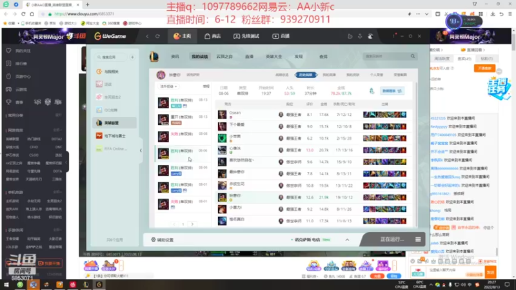Select 英雄联盟 in the WeGame sidebar

[x=114, y=123]
